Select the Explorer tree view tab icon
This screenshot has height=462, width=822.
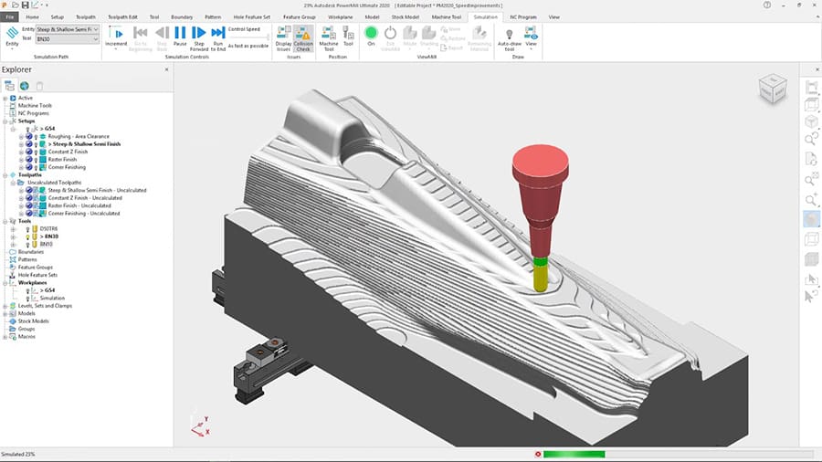[9, 86]
